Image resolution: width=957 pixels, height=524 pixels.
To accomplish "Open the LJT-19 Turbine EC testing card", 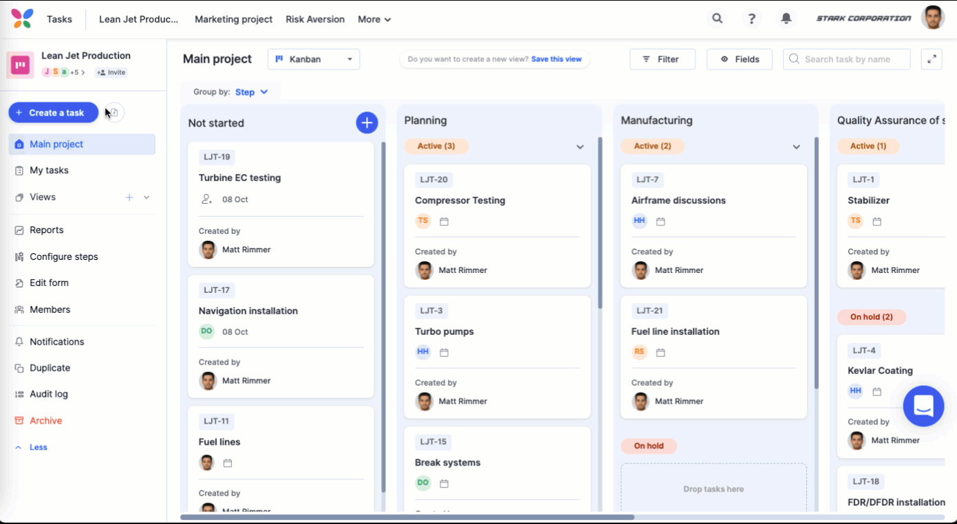I will click(281, 204).
